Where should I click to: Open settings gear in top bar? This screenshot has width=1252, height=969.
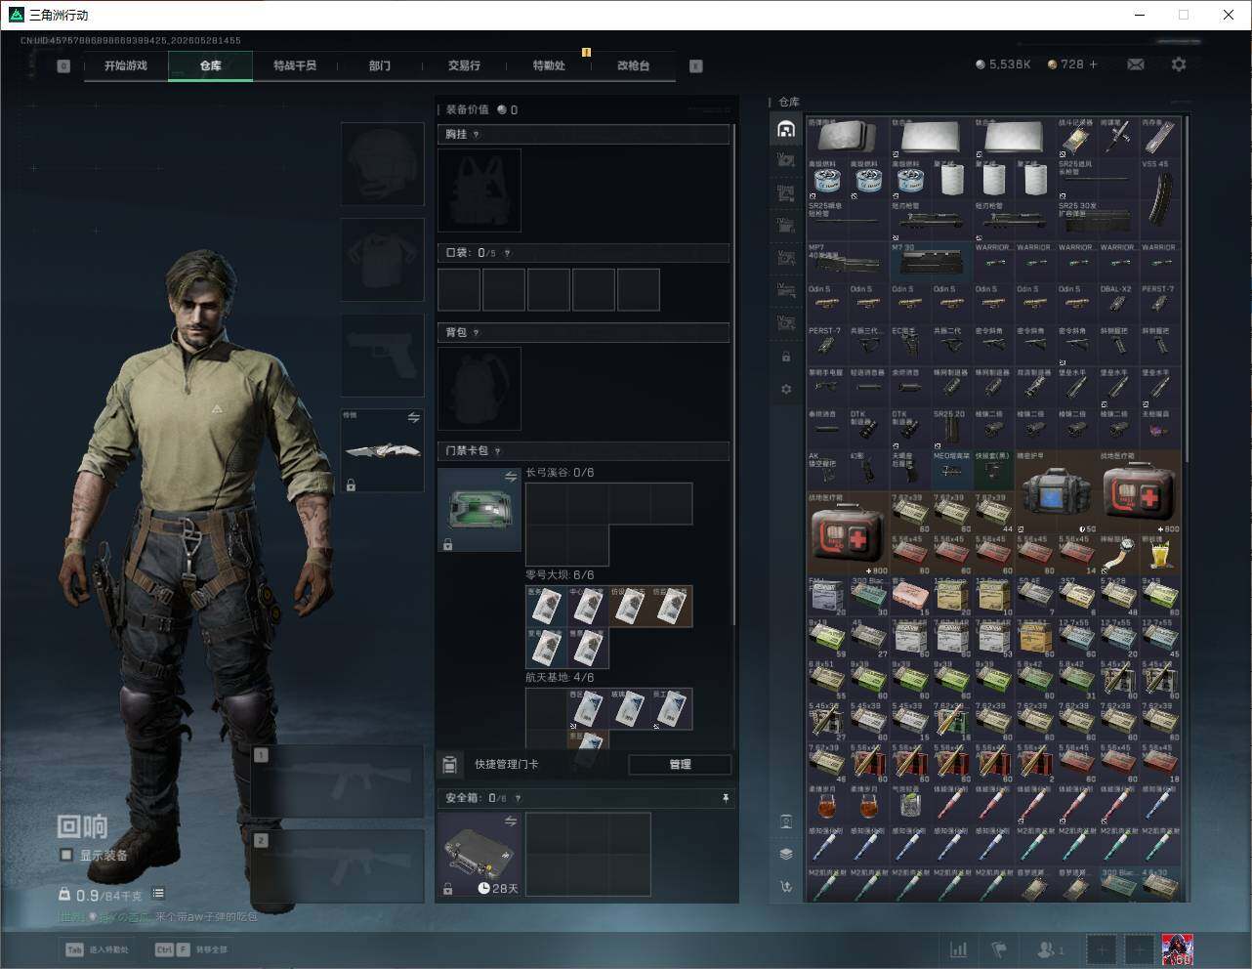click(x=1179, y=64)
